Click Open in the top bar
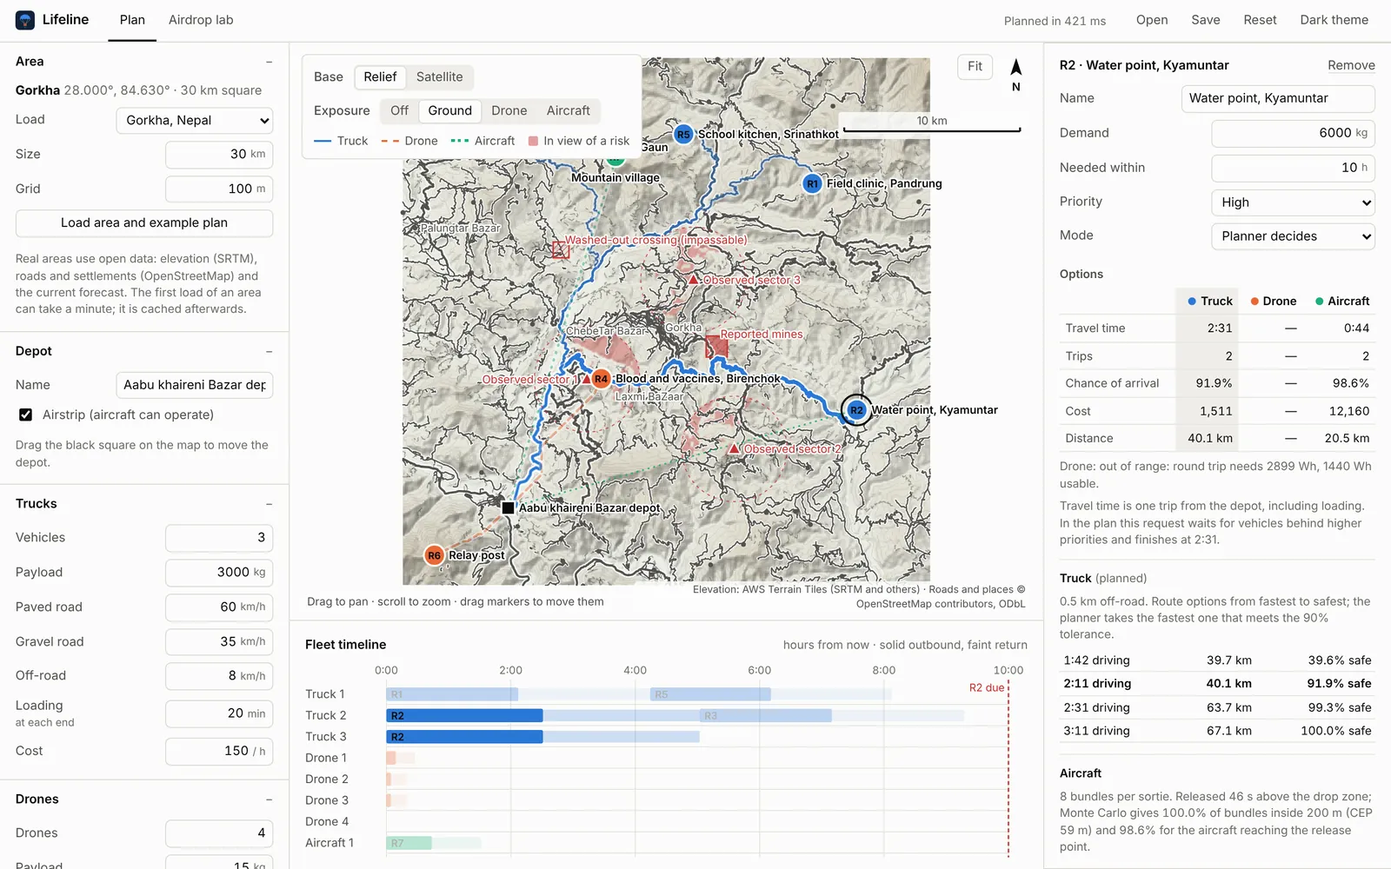Image resolution: width=1391 pixels, height=869 pixels. pos(1152,20)
